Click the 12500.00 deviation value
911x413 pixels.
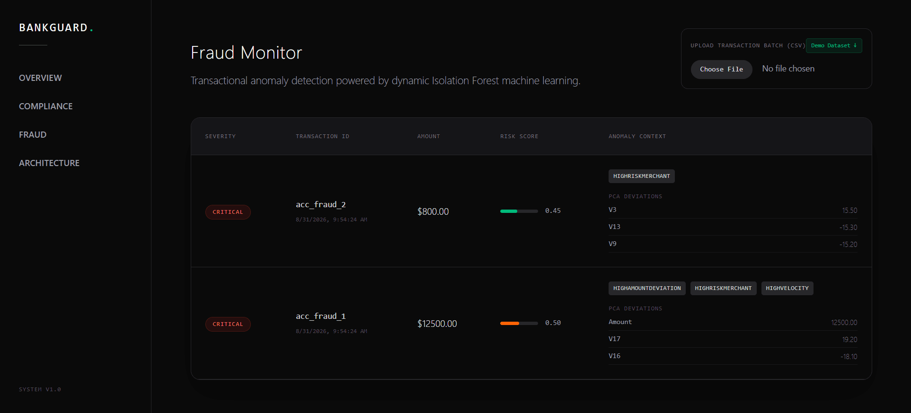coord(844,323)
